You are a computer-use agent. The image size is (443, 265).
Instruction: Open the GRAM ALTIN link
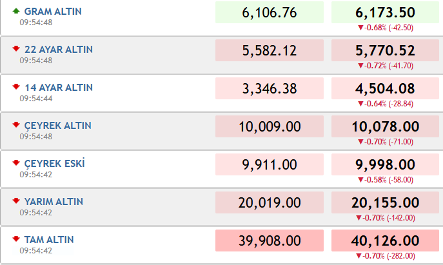coord(53,12)
